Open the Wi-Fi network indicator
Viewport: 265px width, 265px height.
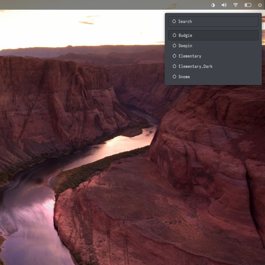pyautogui.click(x=236, y=5)
